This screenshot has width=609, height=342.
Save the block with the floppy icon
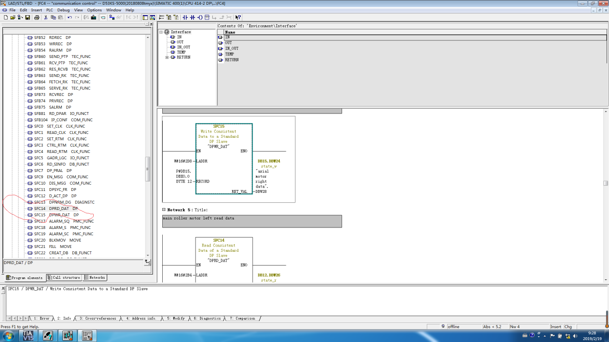(28, 17)
